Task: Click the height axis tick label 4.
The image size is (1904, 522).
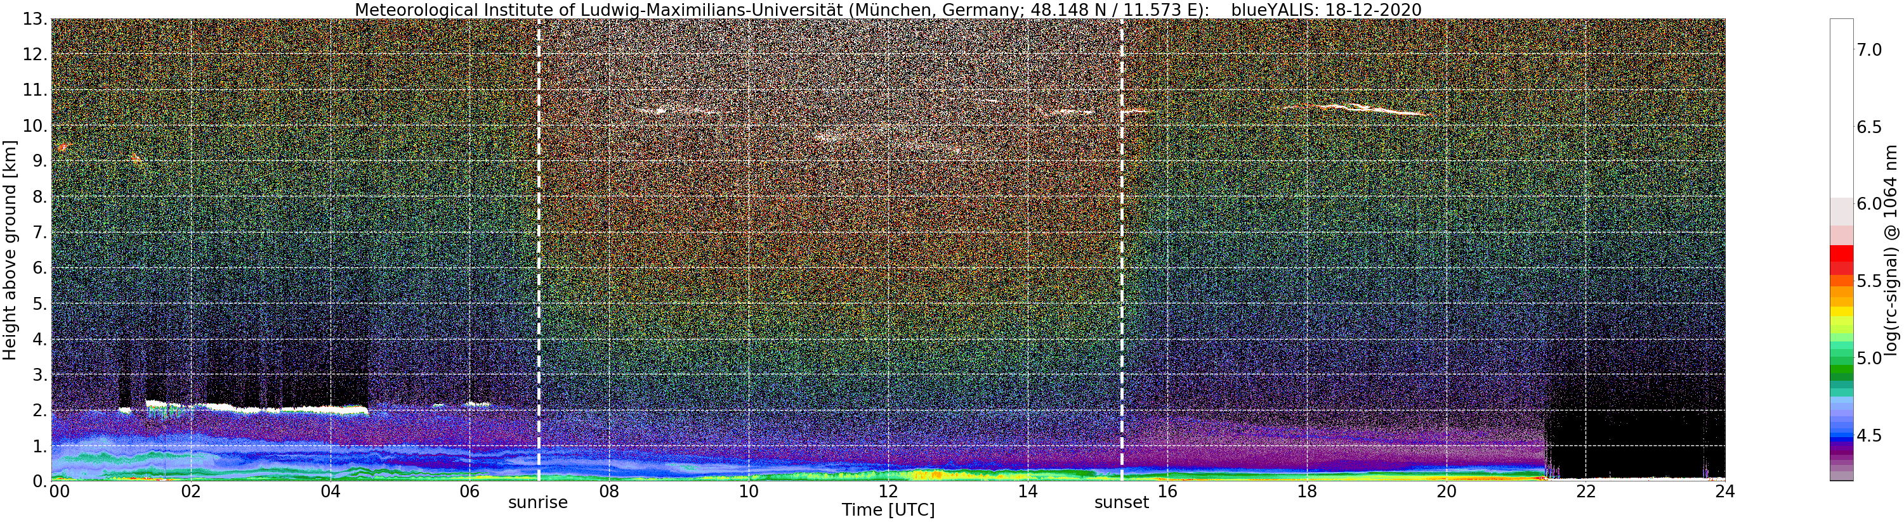Action: coord(40,339)
